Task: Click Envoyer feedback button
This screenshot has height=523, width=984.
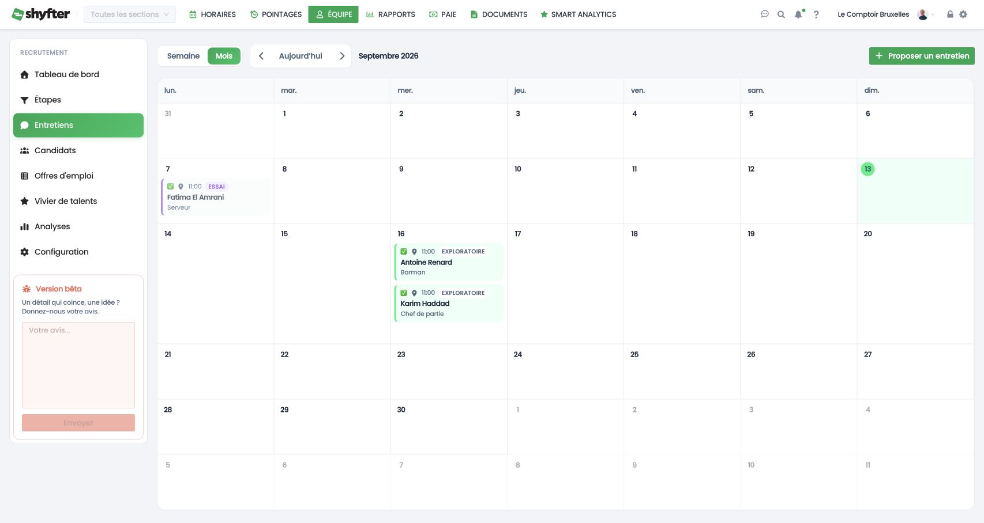Action: [78, 423]
